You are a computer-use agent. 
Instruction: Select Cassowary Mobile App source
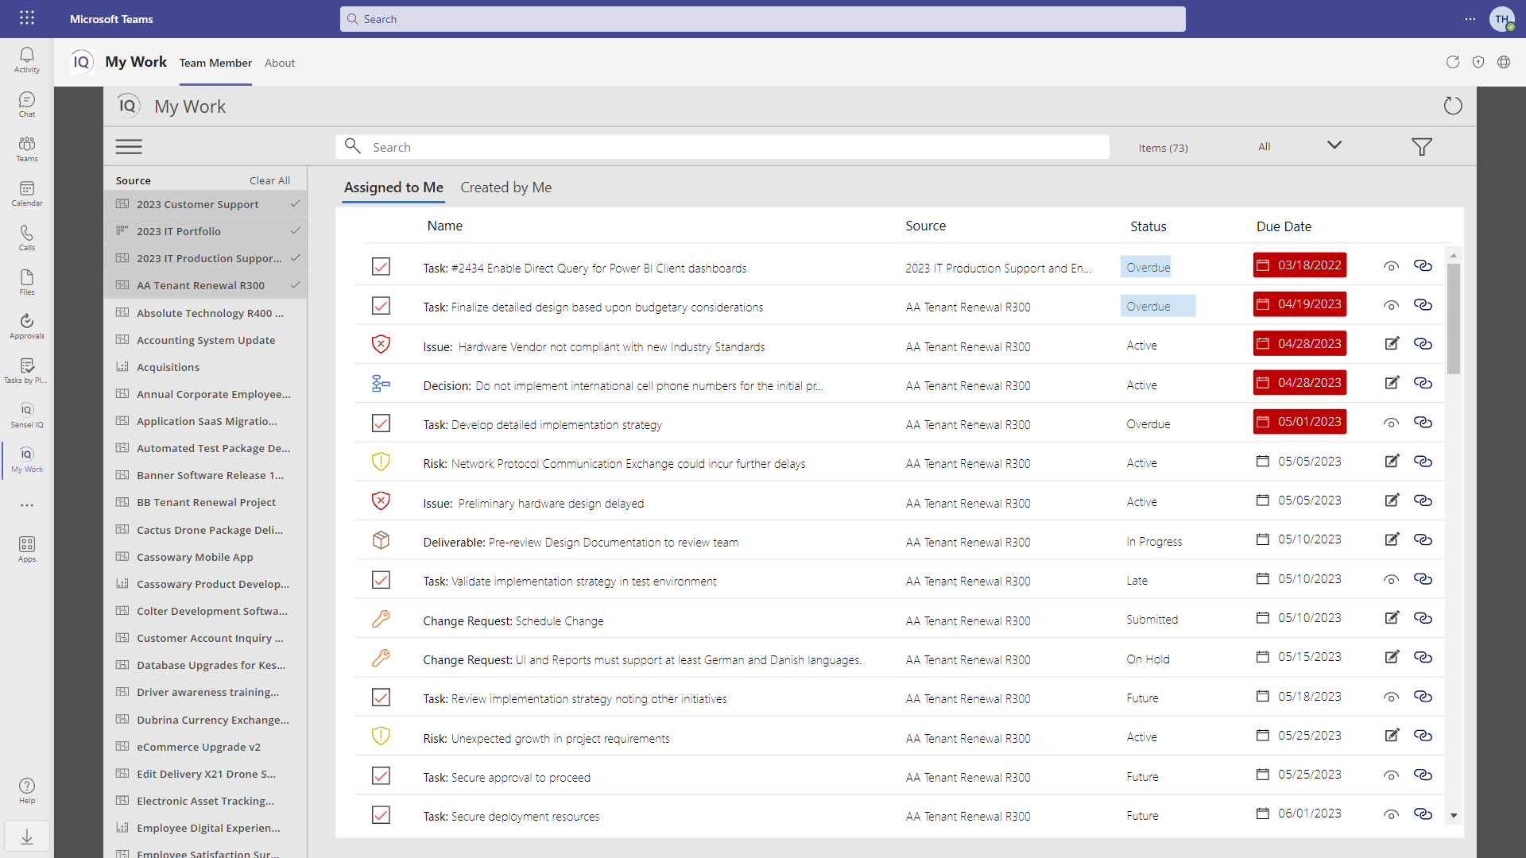click(205, 557)
